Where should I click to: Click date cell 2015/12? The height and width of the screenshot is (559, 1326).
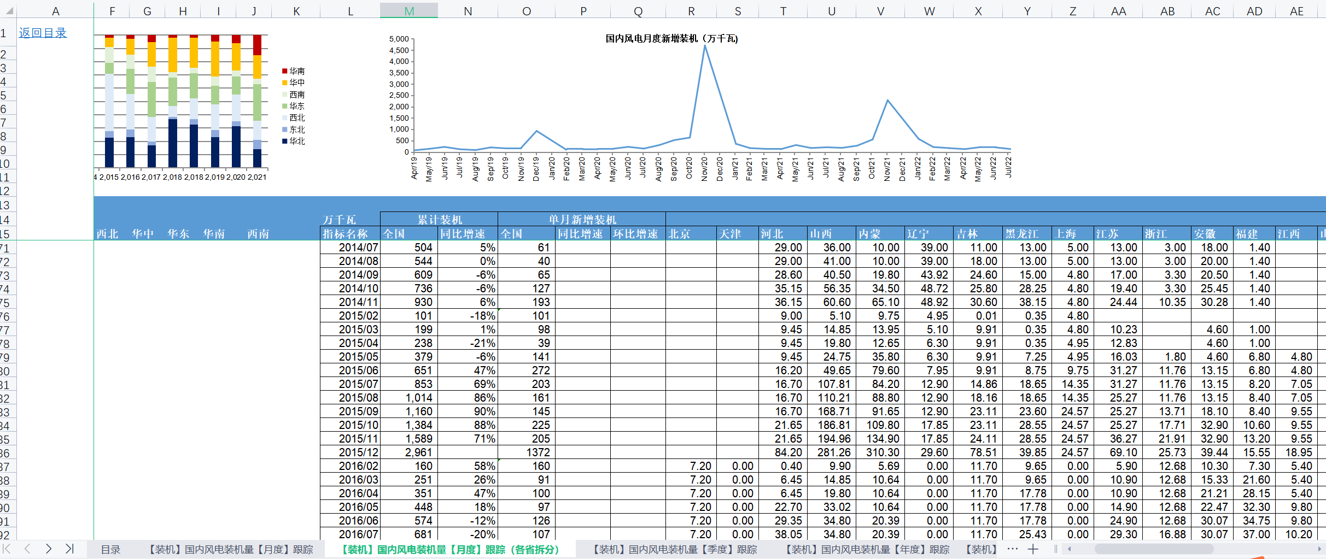350,452
